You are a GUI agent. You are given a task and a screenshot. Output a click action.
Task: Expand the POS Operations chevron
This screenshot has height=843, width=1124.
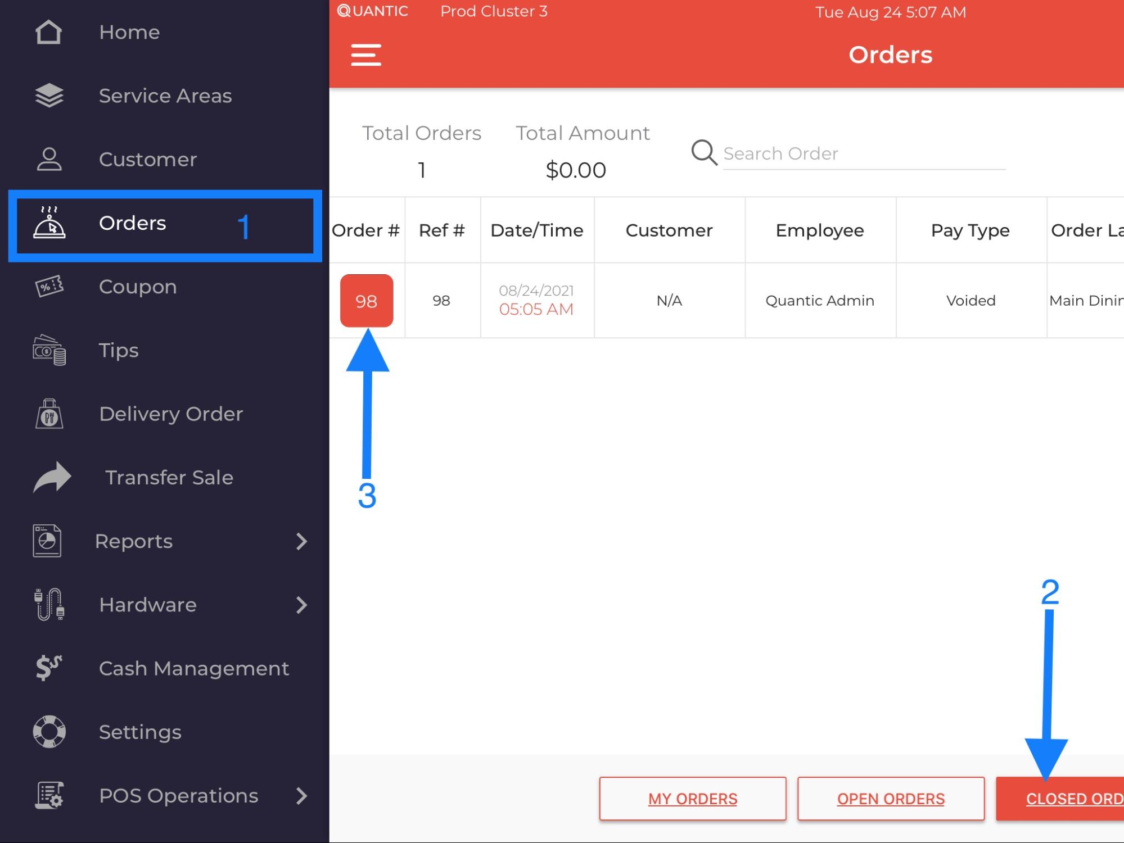302,796
